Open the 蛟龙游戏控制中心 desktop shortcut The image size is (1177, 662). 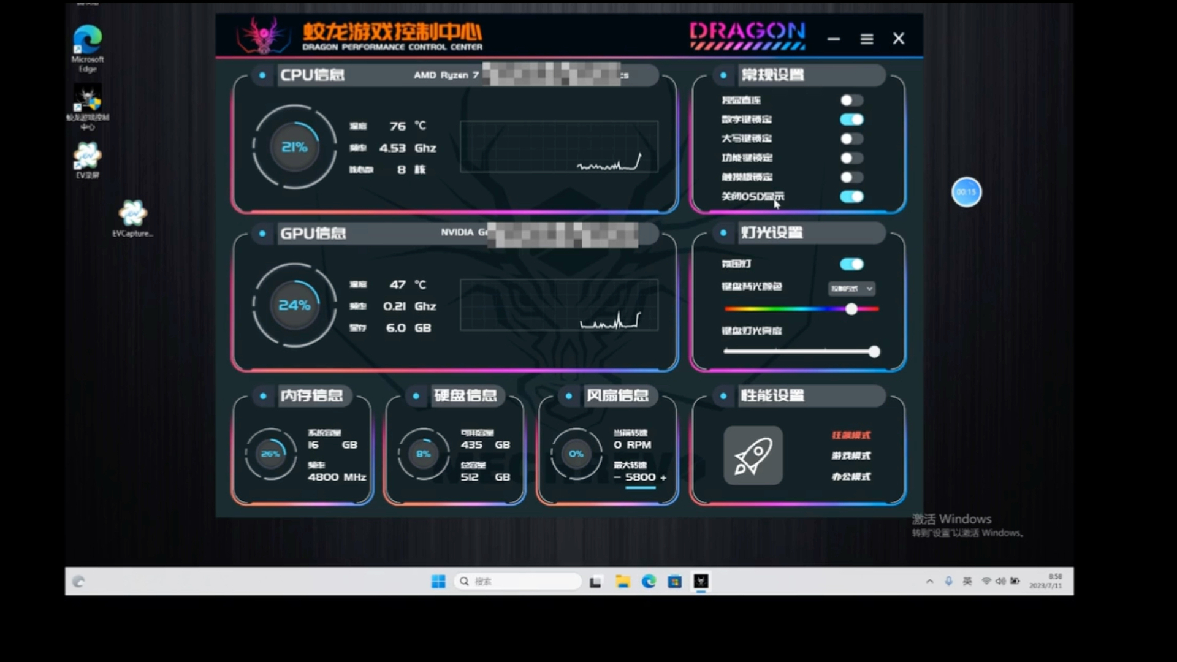[x=88, y=107]
